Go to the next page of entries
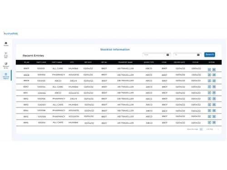 coord(218,129)
